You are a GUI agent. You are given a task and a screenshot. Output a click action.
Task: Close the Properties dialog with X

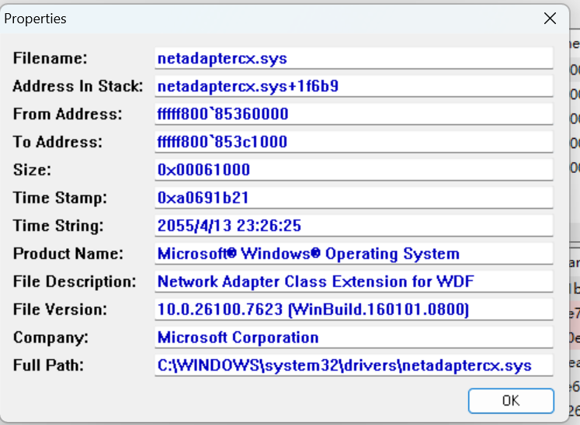tap(550, 18)
